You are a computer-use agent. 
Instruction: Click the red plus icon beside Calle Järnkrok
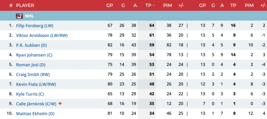[60, 103]
